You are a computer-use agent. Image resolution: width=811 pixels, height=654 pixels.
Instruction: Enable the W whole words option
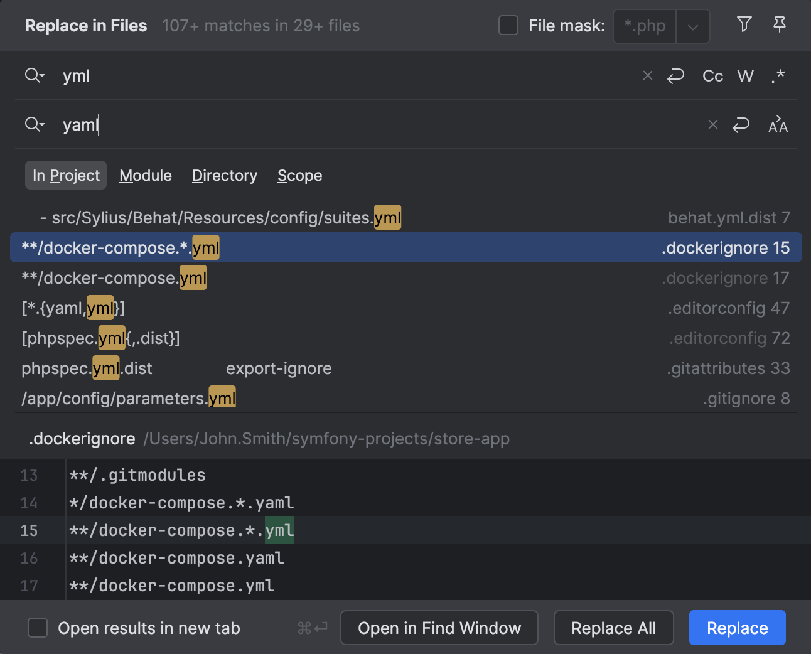tap(745, 76)
